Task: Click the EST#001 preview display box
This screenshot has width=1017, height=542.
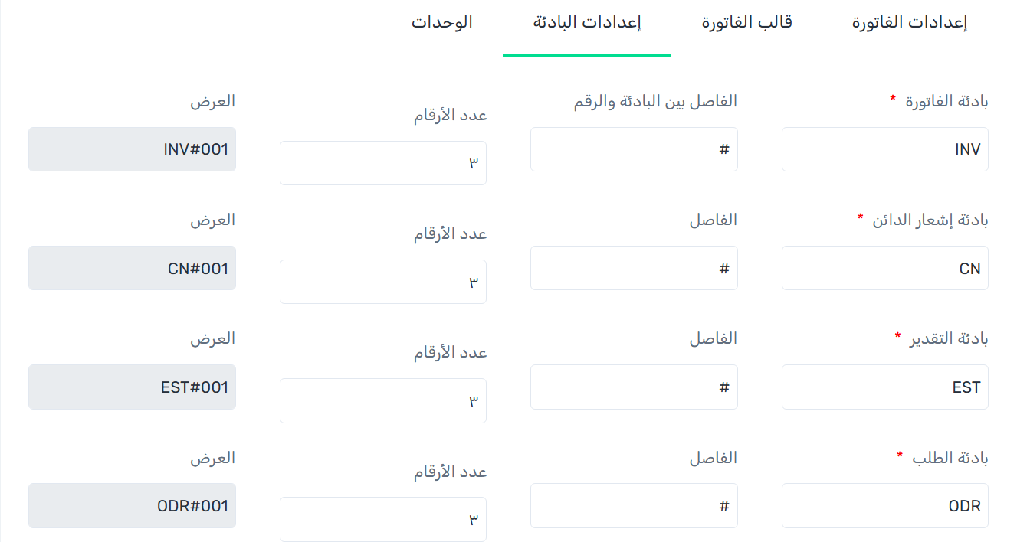Action: point(132,387)
